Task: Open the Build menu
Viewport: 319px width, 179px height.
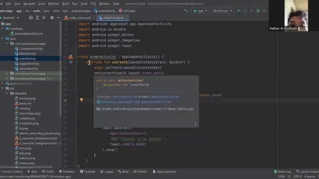Action: (66, 3)
